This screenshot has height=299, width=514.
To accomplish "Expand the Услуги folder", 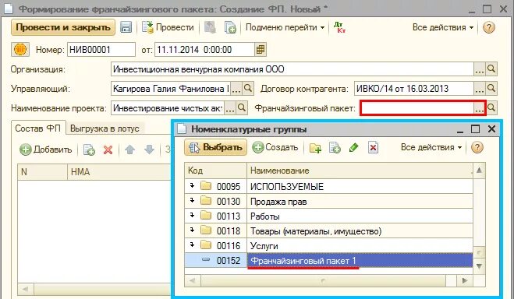I will pos(192,245).
